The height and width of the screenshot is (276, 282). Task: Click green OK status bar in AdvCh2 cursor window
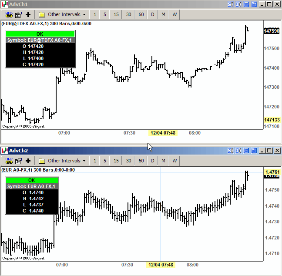(x=32, y=180)
